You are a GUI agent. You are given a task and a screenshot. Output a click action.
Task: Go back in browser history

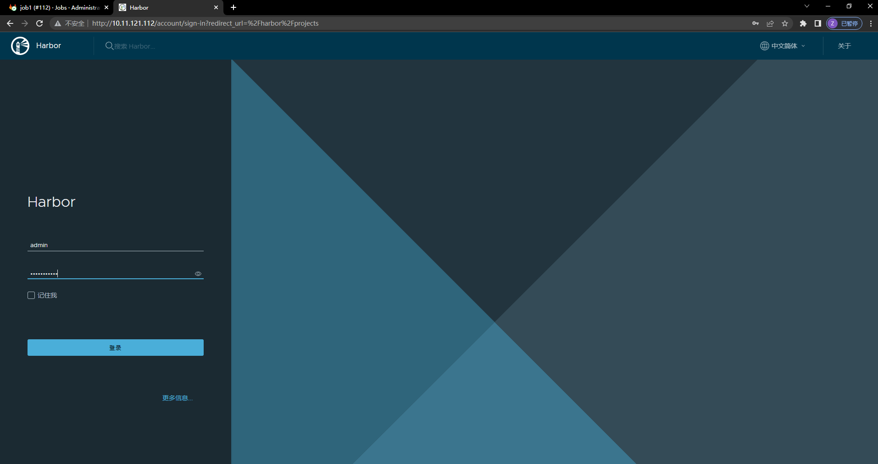click(x=10, y=23)
